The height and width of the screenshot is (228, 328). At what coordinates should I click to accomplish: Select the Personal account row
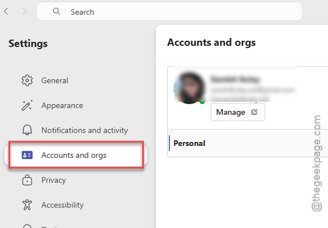tap(248, 143)
